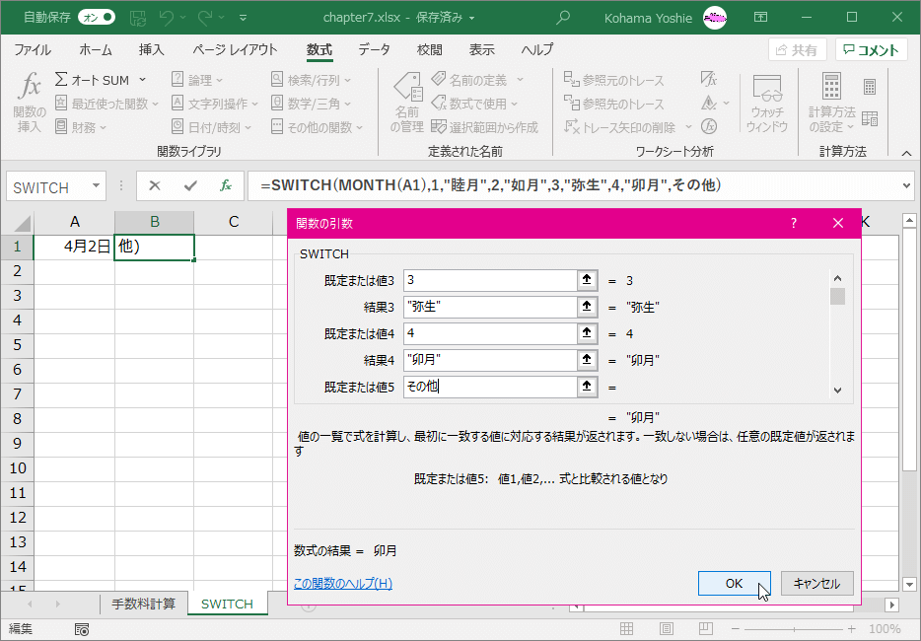
Task: Click the キャンセル button in the dialog
Action: click(816, 583)
